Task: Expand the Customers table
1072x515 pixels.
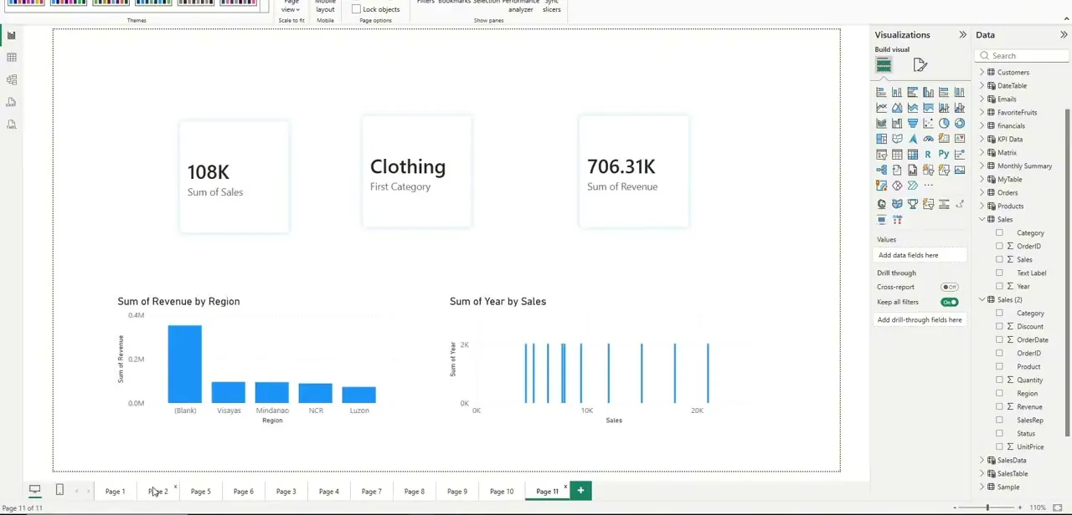Action: 982,73
